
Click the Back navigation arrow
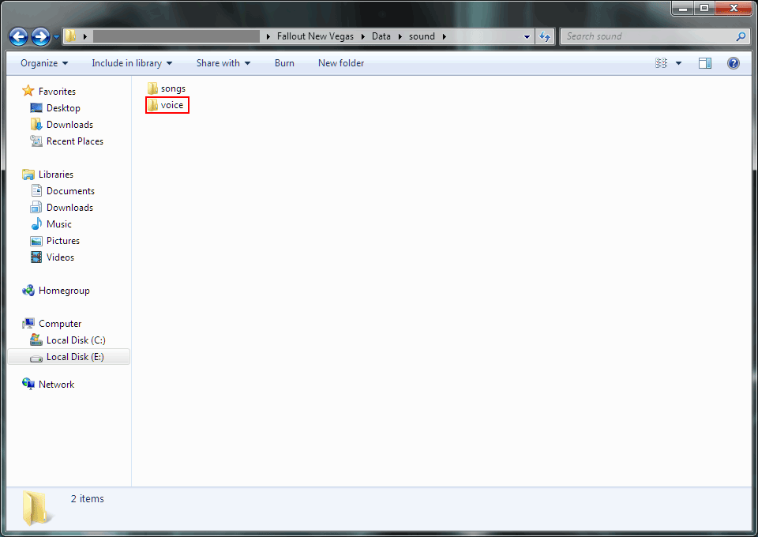pyautogui.click(x=18, y=36)
